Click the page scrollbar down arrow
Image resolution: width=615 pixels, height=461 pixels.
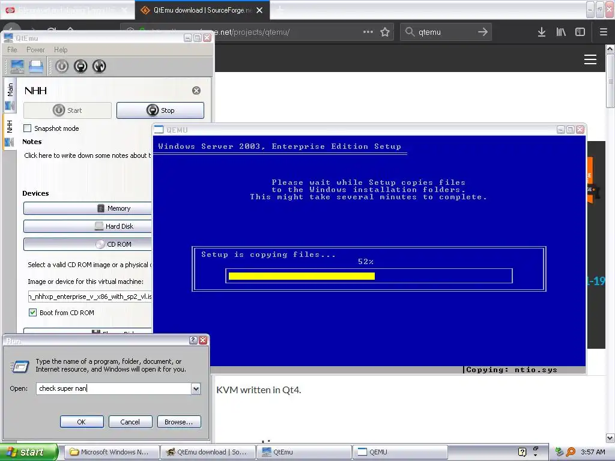pos(610,438)
